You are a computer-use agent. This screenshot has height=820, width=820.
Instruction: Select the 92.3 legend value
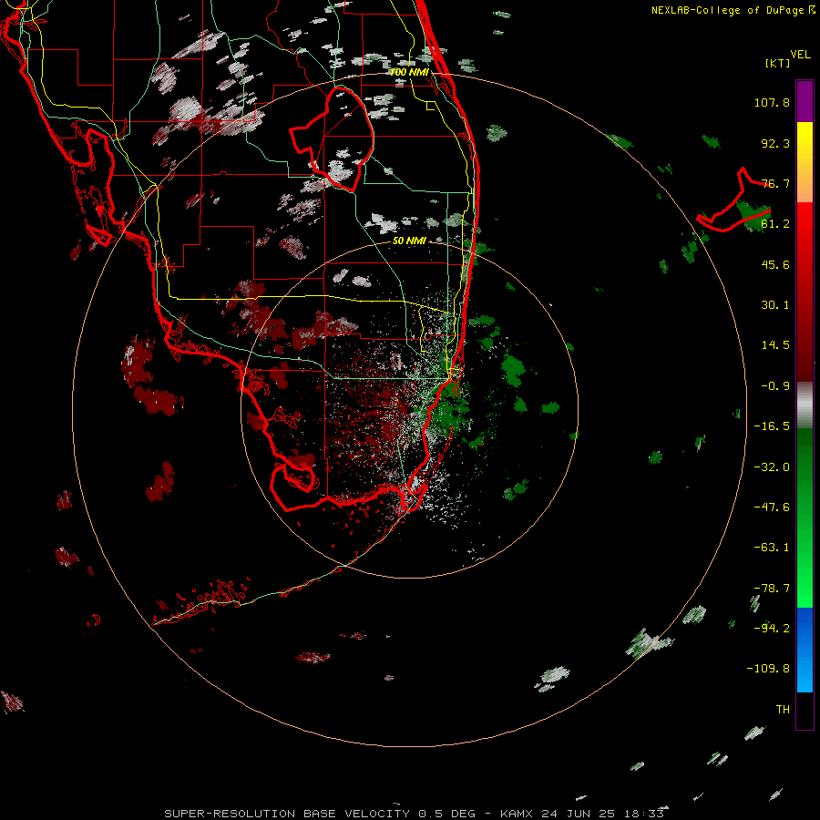coord(775,143)
